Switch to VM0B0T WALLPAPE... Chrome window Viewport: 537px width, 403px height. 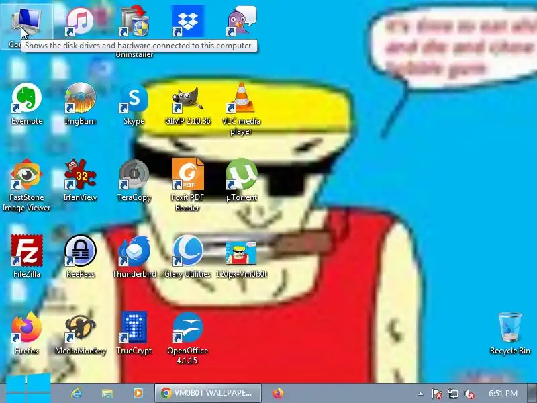coord(208,393)
